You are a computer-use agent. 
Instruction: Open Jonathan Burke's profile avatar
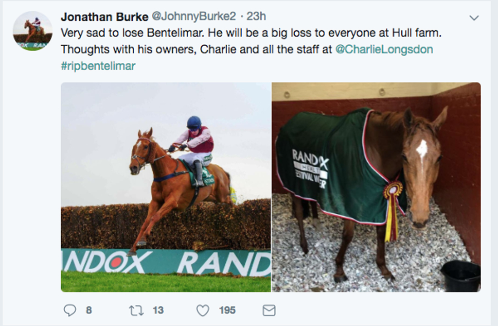coord(33,31)
